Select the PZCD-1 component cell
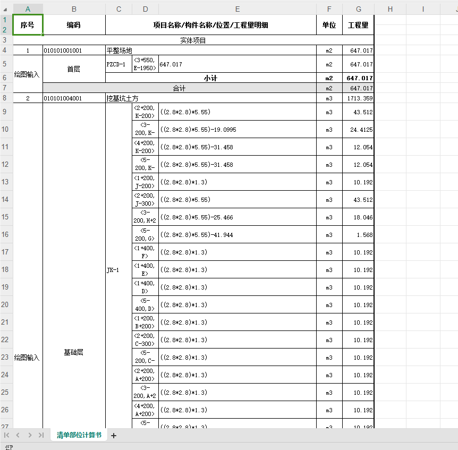This screenshot has width=458, height=450. [118, 64]
